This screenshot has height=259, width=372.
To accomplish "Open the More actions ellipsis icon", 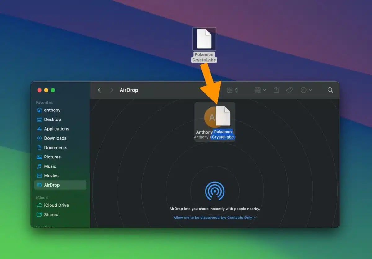I will [x=303, y=90].
